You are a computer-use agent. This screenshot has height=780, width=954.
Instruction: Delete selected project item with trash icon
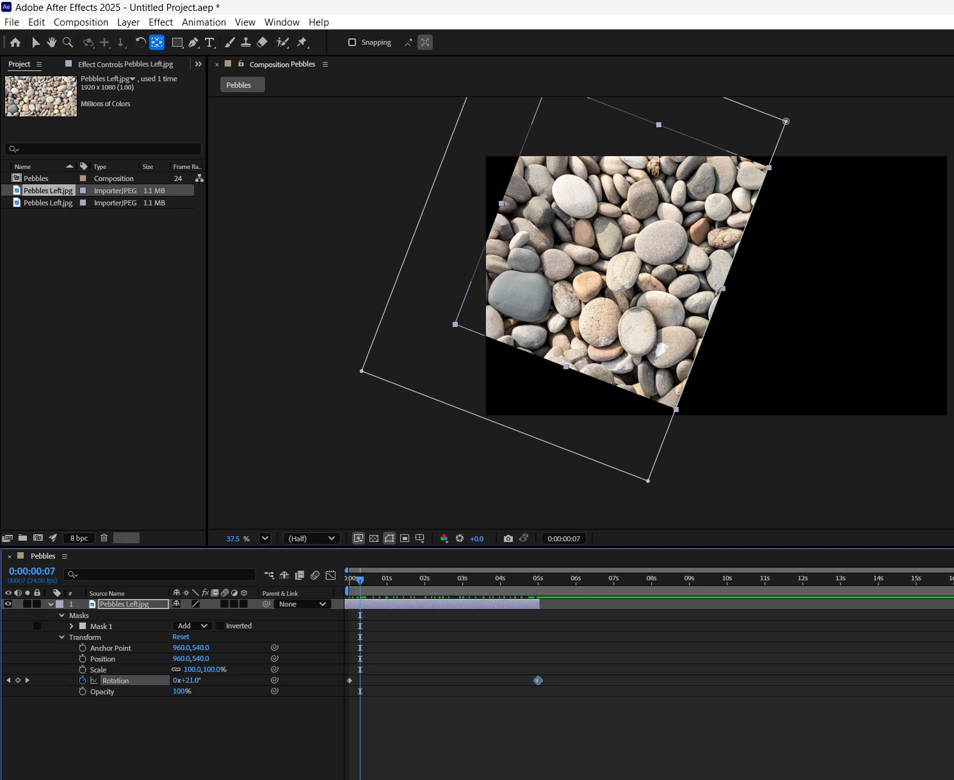click(104, 538)
